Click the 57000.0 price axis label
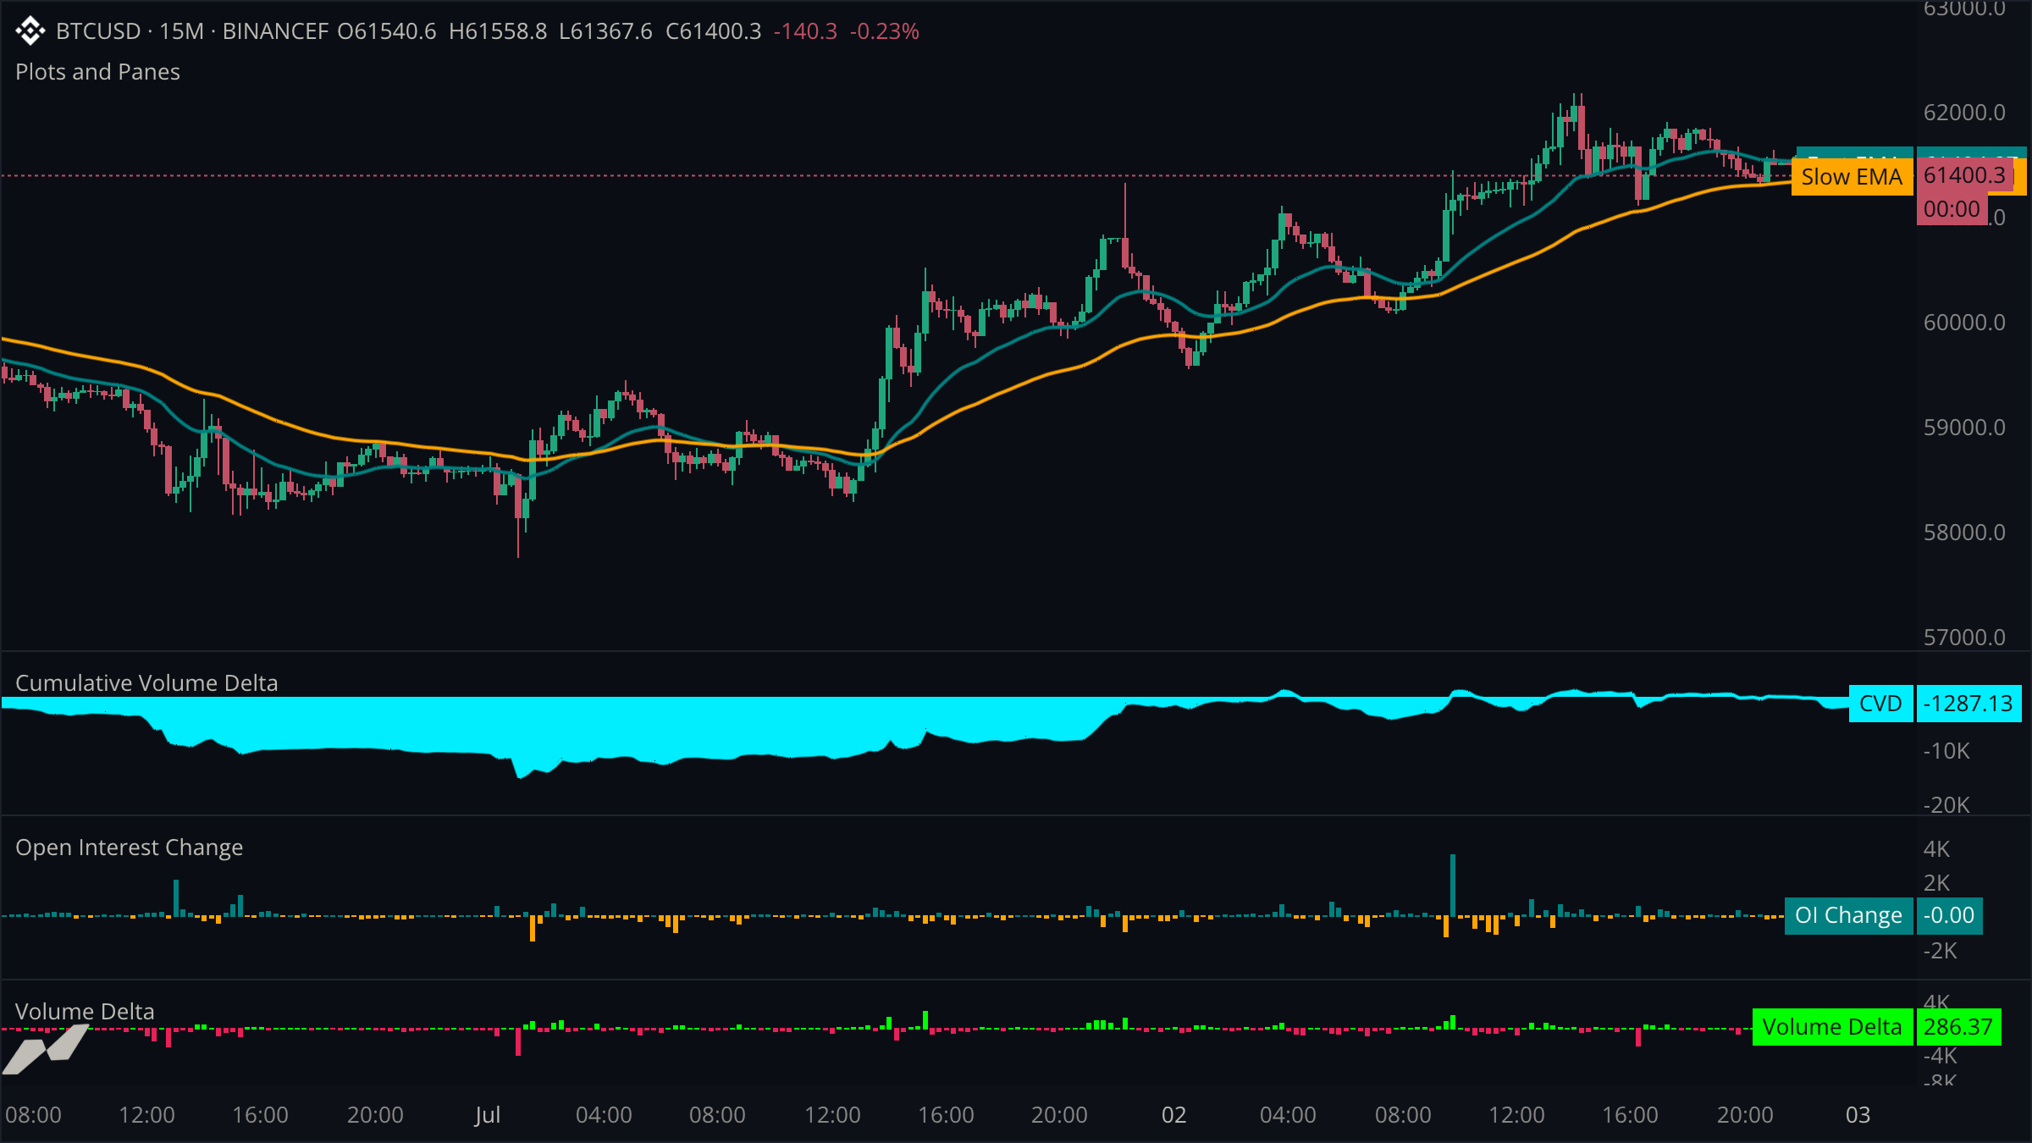 (x=1964, y=638)
